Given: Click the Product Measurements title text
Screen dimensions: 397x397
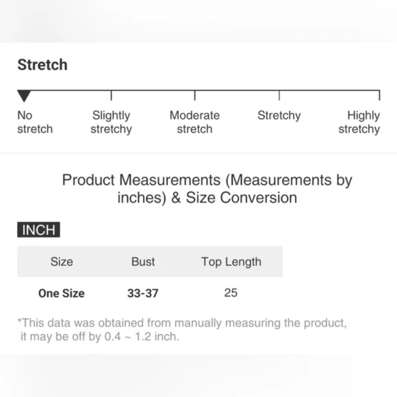Looking at the screenshot, I should 207,189.
